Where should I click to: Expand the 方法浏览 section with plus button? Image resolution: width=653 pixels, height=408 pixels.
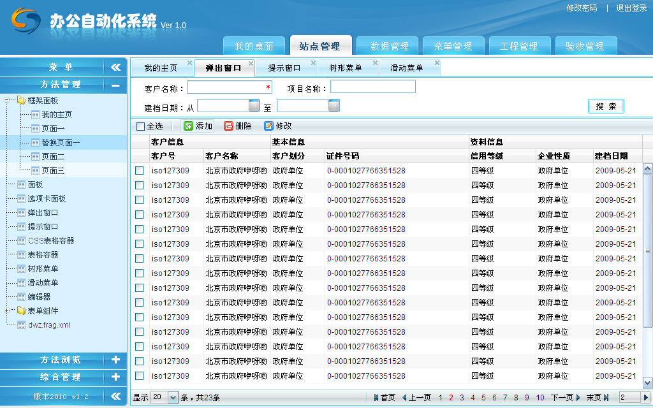pos(116,360)
